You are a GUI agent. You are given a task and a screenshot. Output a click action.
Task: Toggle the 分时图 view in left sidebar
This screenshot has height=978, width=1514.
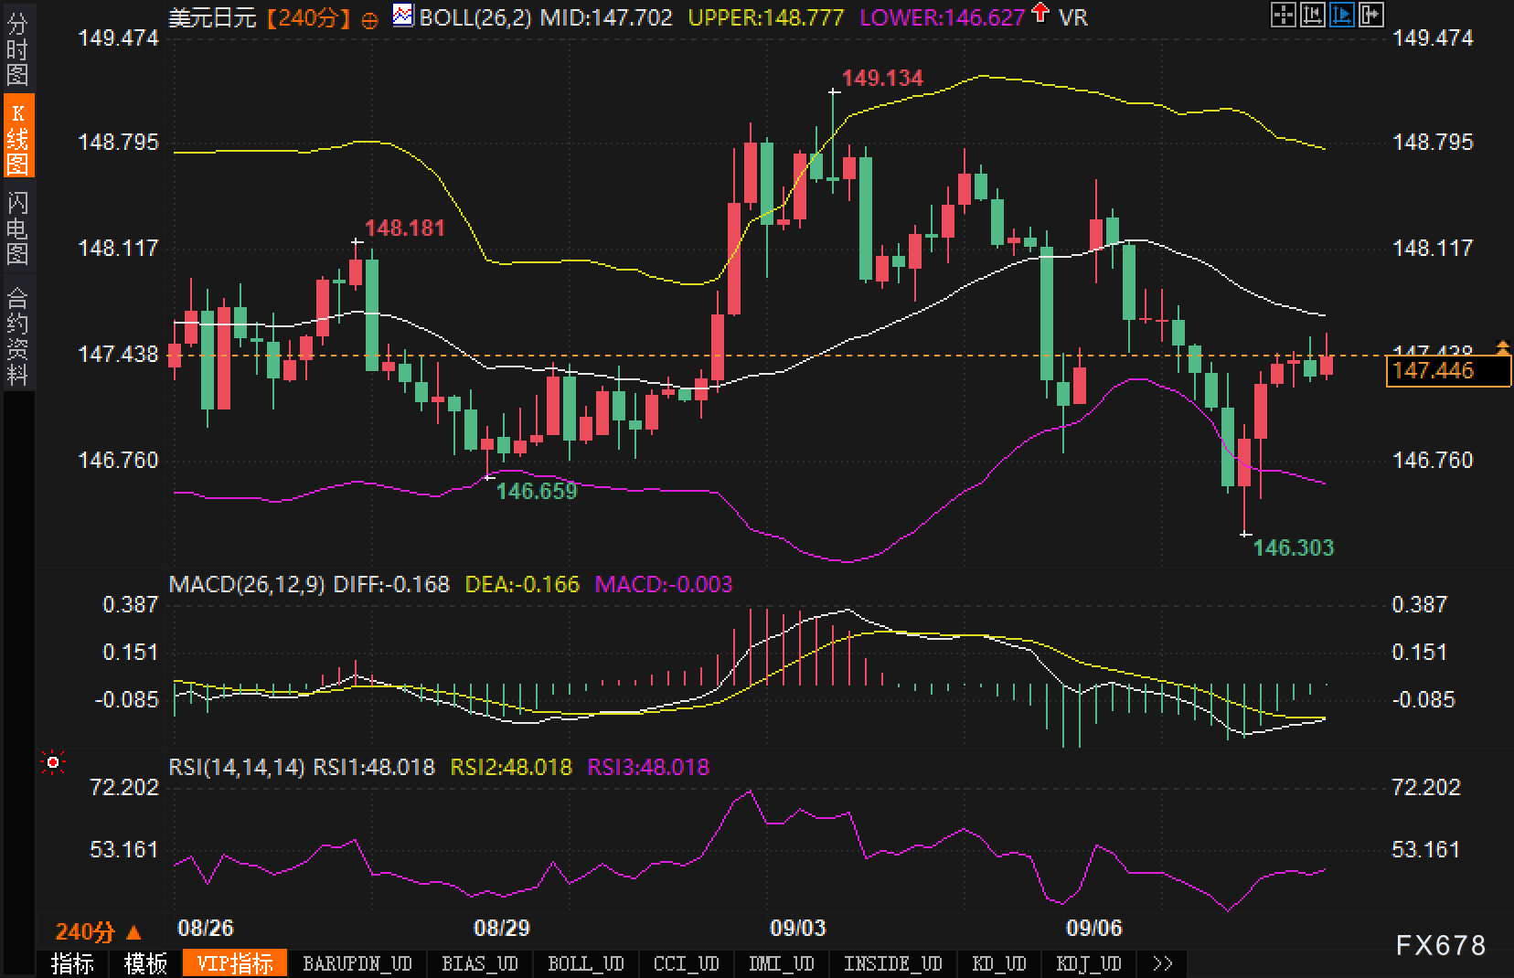[17, 49]
